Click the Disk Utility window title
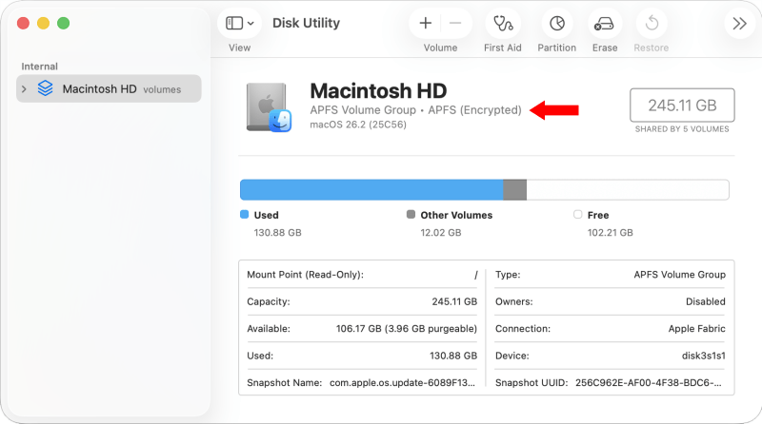 pos(306,23)
